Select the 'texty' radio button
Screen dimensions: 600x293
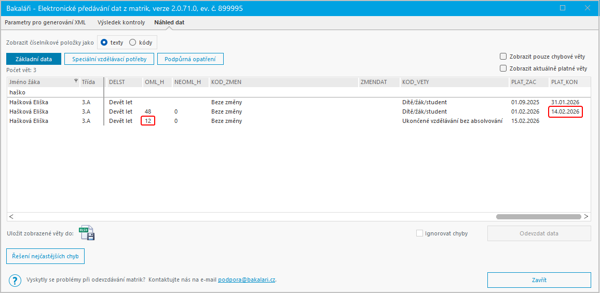click(x=104, y=43)
